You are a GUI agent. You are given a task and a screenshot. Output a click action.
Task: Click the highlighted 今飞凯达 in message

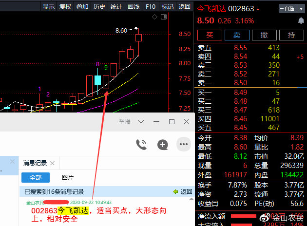tap(73, 210)
